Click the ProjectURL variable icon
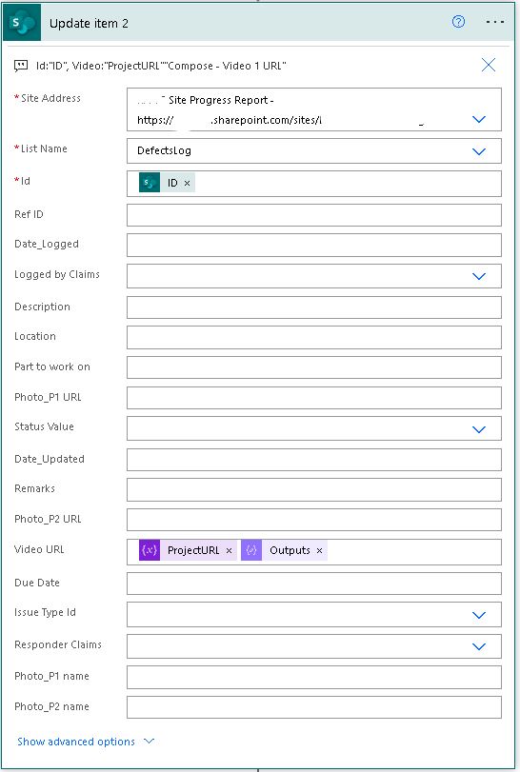The height and width of the screenshot is (772, 520). (x=150, y=550)
